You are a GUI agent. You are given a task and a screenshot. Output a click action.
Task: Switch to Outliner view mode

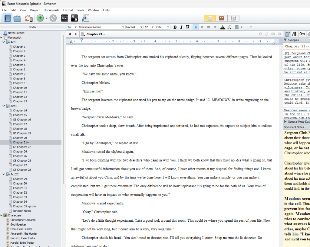233,18
